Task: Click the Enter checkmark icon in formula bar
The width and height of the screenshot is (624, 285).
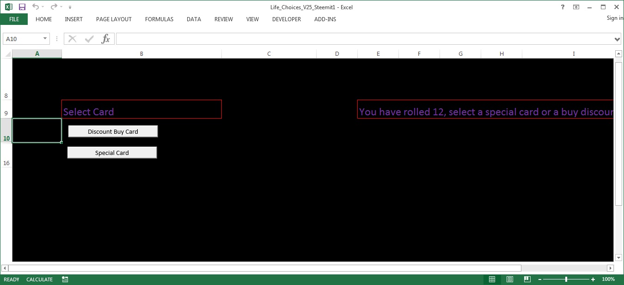Action: [x=89, y=39]
